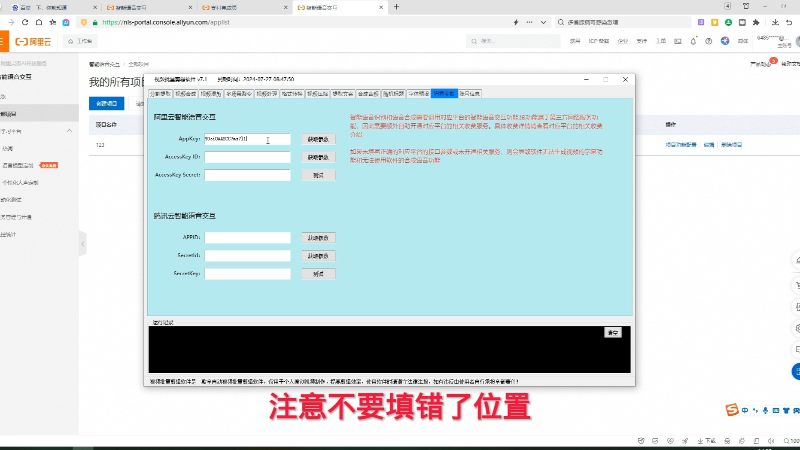Open Cloud Shell terminal icon
The height and width of the screenshot is (450, 800).
[x=678, y=41]
